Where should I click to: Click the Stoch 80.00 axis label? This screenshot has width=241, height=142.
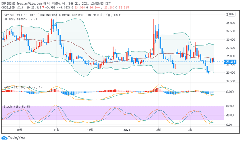(230, 106)
